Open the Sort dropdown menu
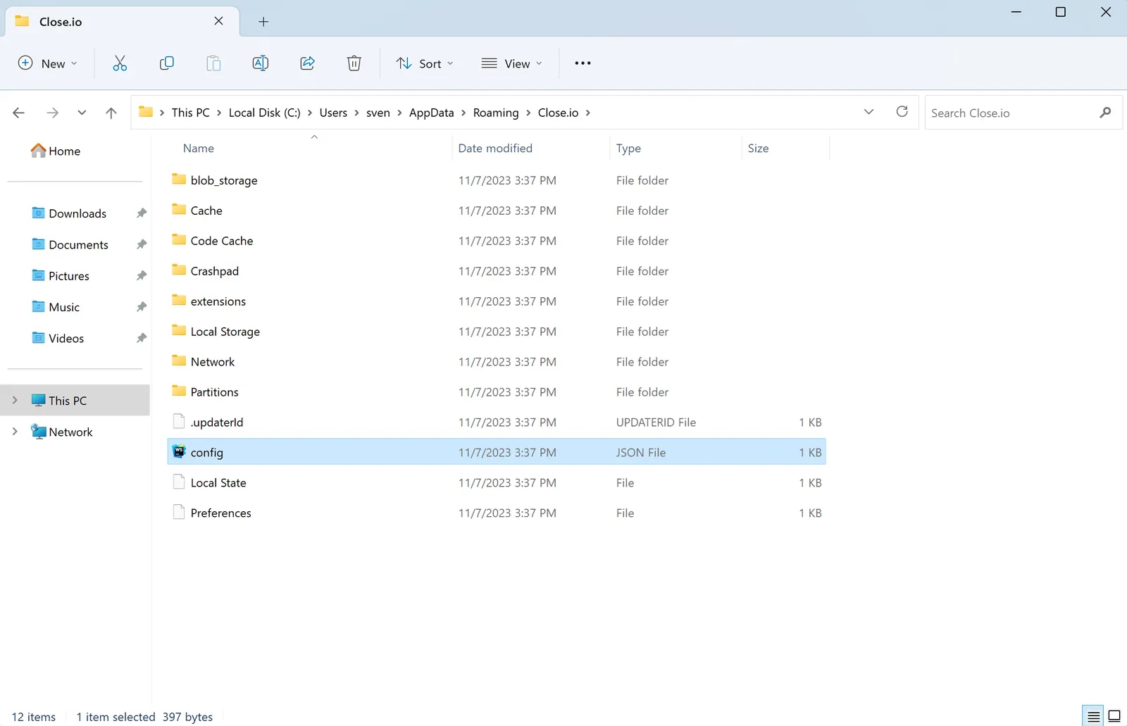1127x726 pixels. pyautogui.click(x=425, y=63)
